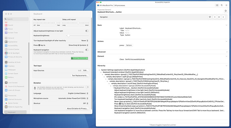
Task: Click the auto-navigate play icon
Action: tap(219, 17)
